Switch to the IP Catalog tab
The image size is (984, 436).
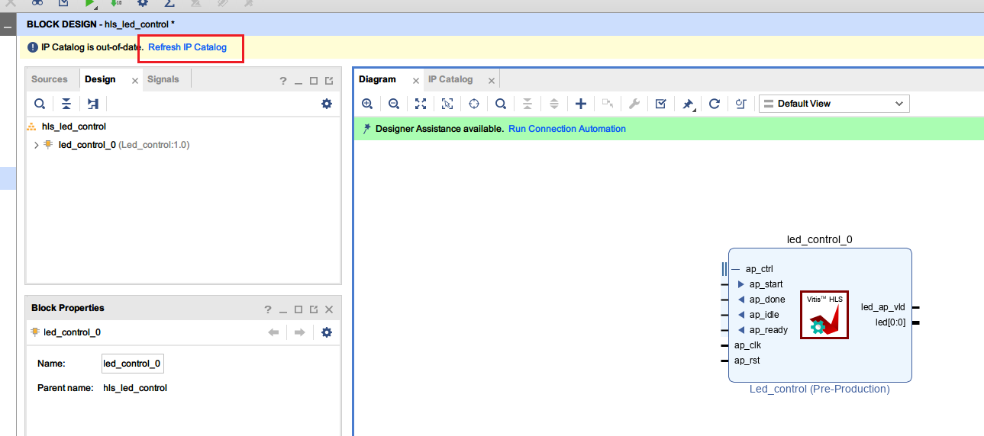point(450,79)
